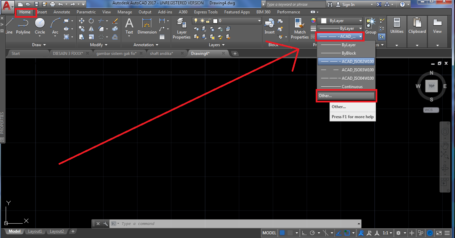Open the Parametric ribbon tab
The width and height of the screenshot is (455, 238).
click(86, 12)
